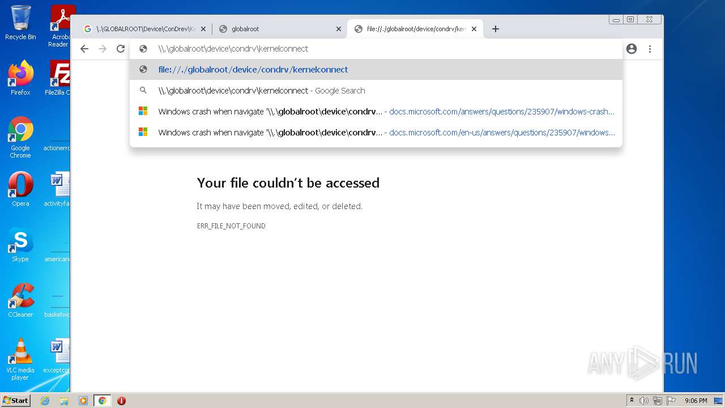Maximize the Chrome window
Image resolution: width=725 pixels, height=408 pixels.
pyautogui.click(x=630, y=19)
